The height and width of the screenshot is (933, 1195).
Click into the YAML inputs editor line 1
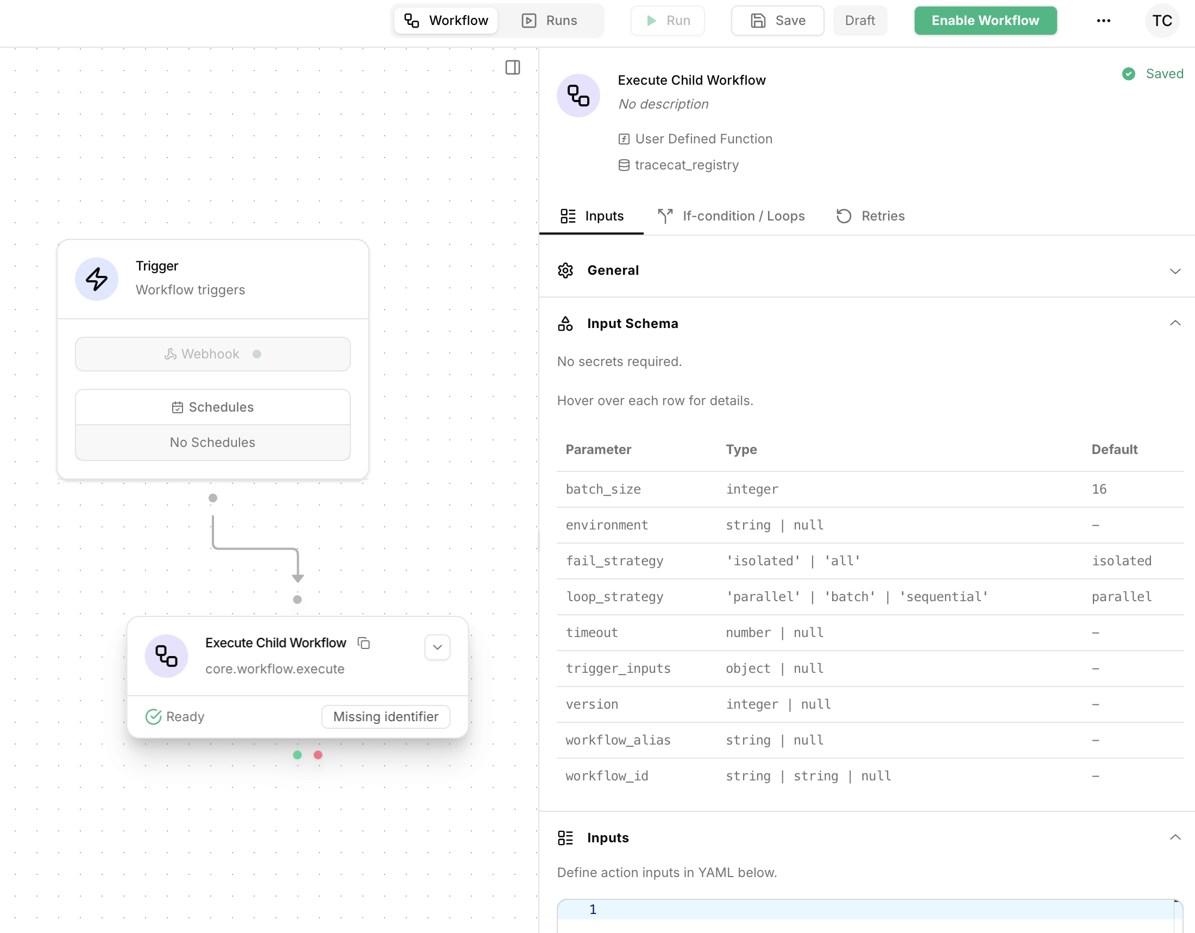(876, 909)
